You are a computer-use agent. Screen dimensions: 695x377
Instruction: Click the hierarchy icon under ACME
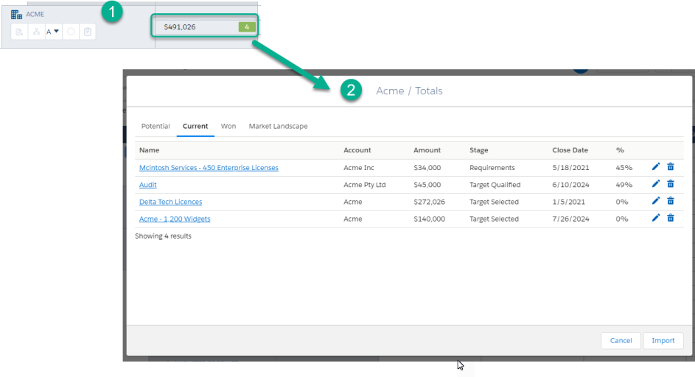click(x=36, y=32)
